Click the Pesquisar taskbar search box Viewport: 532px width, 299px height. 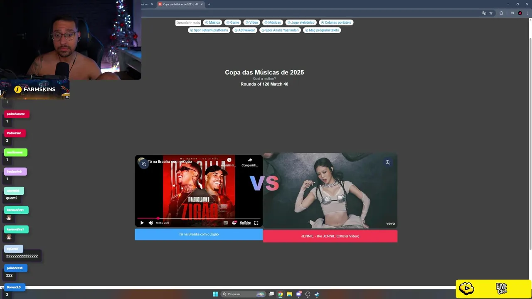pos(244,294)
